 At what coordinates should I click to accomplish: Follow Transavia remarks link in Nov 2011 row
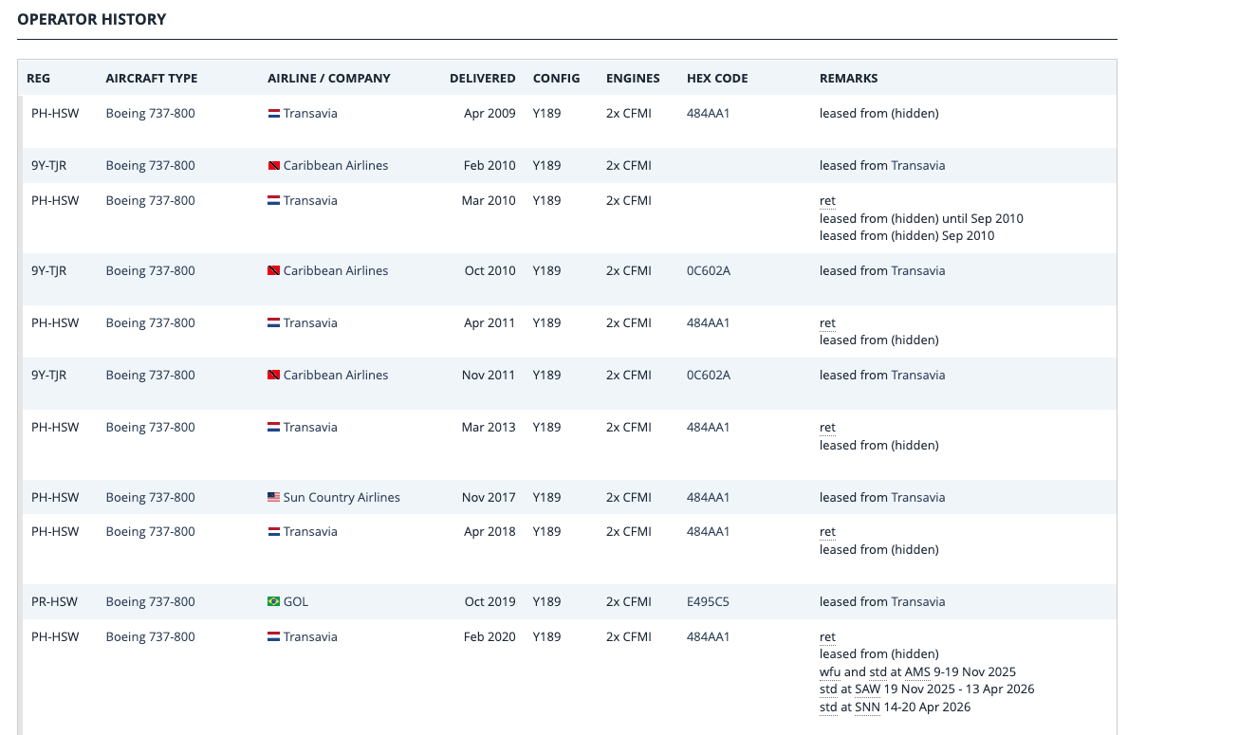(x=918, y=376)
